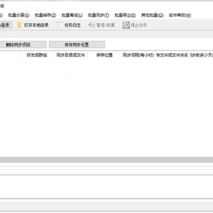Open the 批量转存(Z) menu
This screenshot has width=213, height=213.
46,15
